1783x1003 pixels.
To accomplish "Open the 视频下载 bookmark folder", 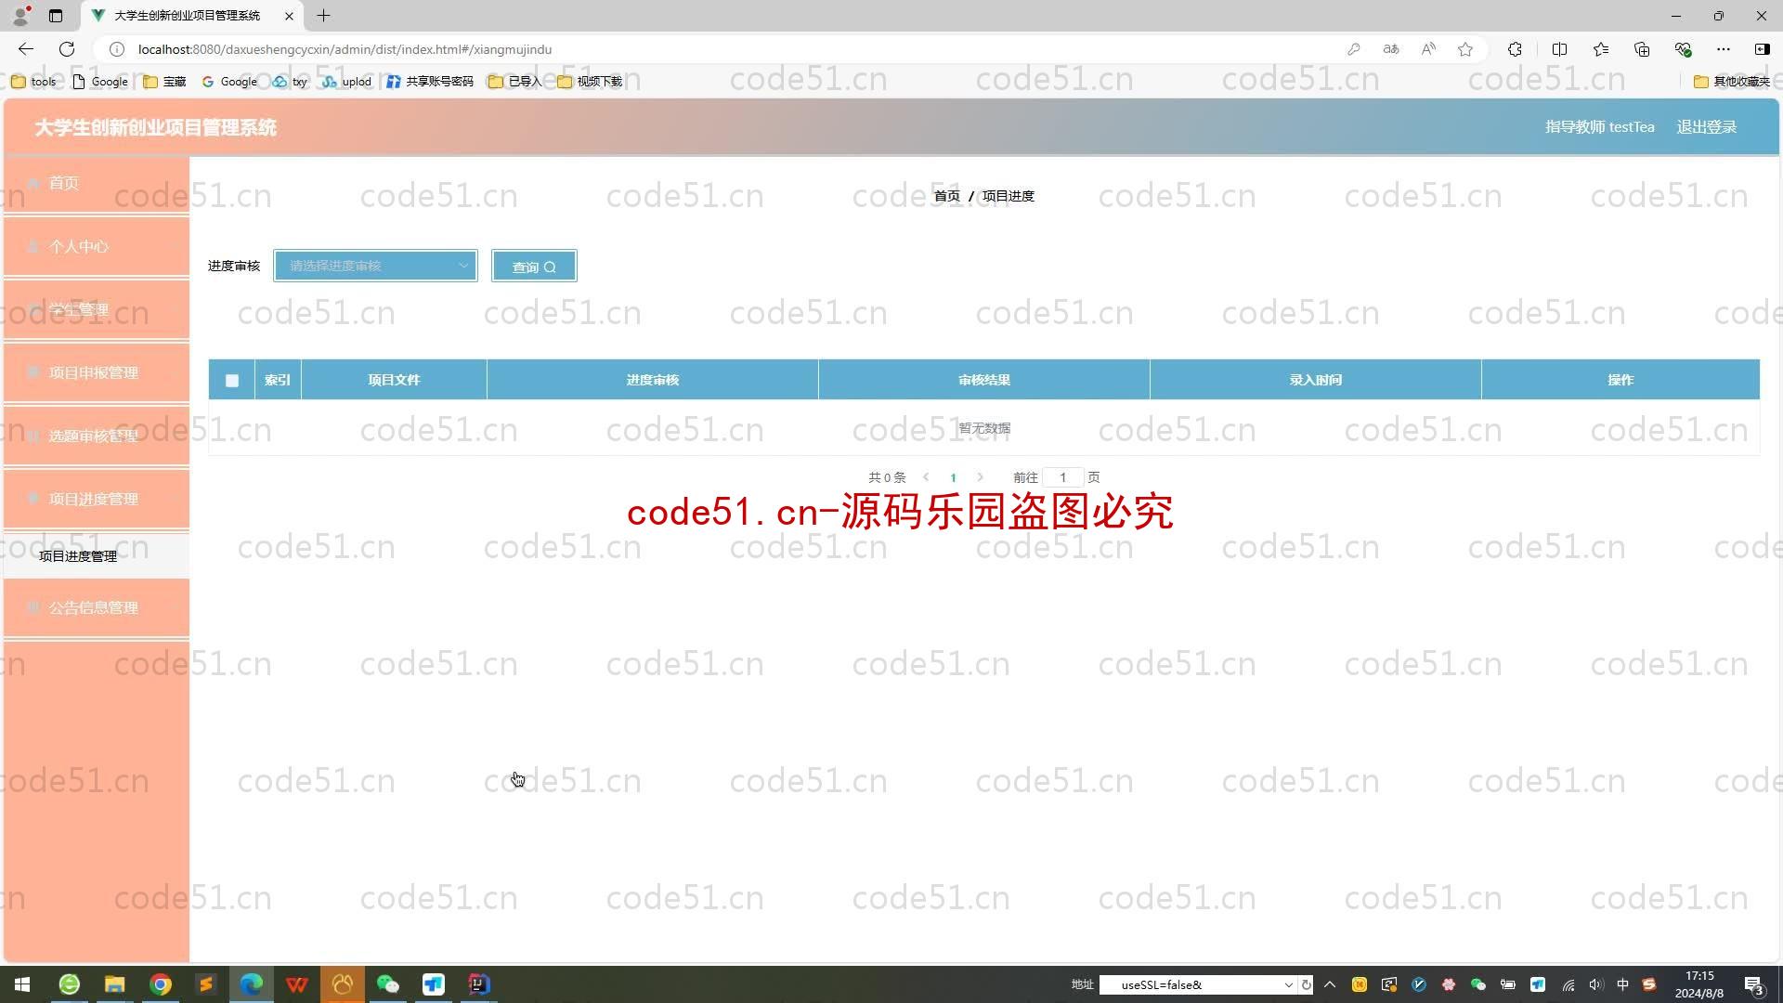I will pos(589,82).
